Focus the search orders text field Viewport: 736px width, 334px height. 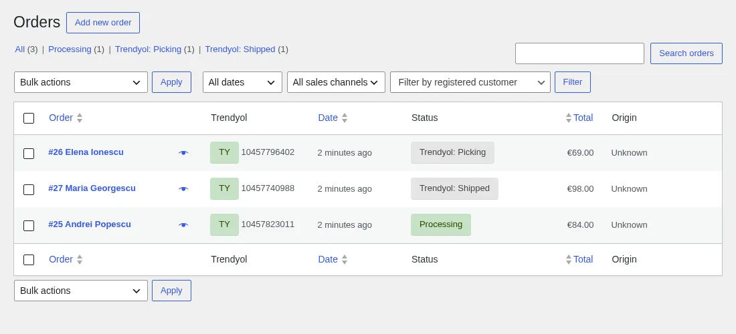pyautogui.click(x=579, y=53)
